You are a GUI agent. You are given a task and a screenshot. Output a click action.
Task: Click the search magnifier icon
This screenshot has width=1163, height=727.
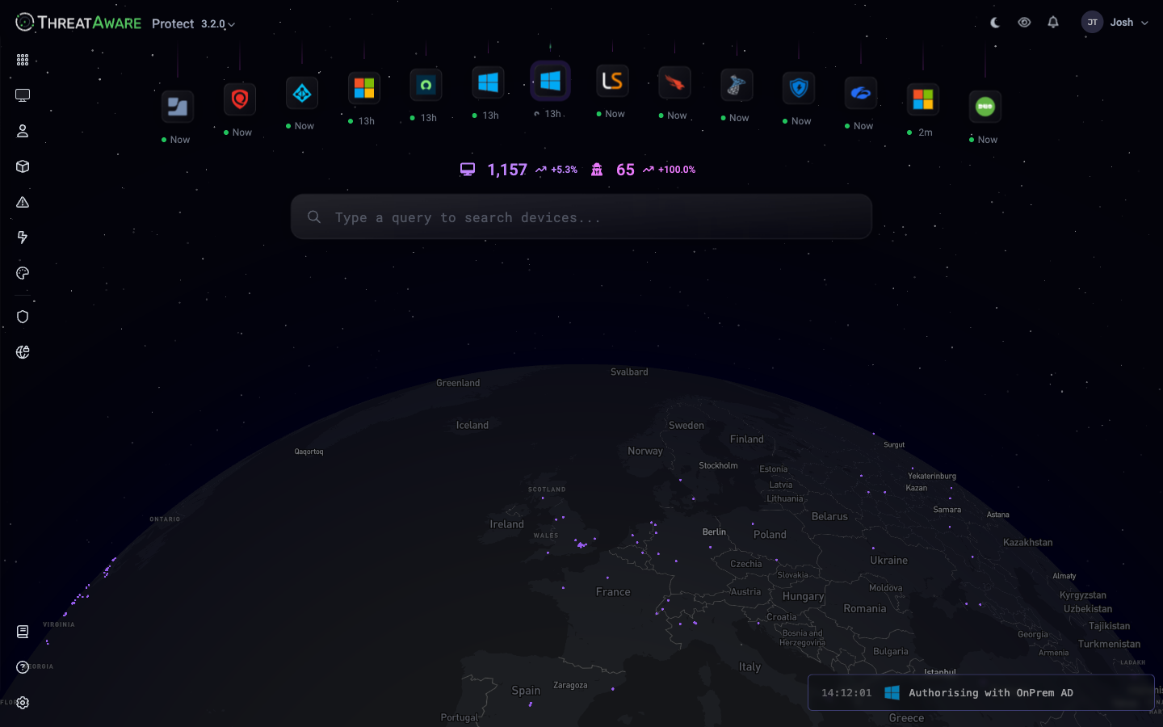tap(314, 216)
